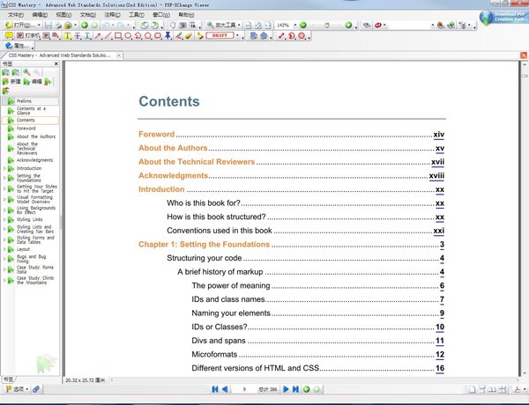Select the Highlight text tool
The image size is (529, 405).
68,35
